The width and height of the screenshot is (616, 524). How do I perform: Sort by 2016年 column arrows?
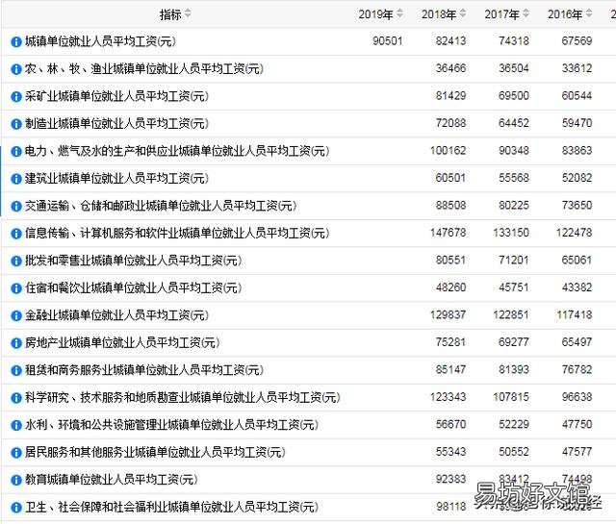[588, 13]
